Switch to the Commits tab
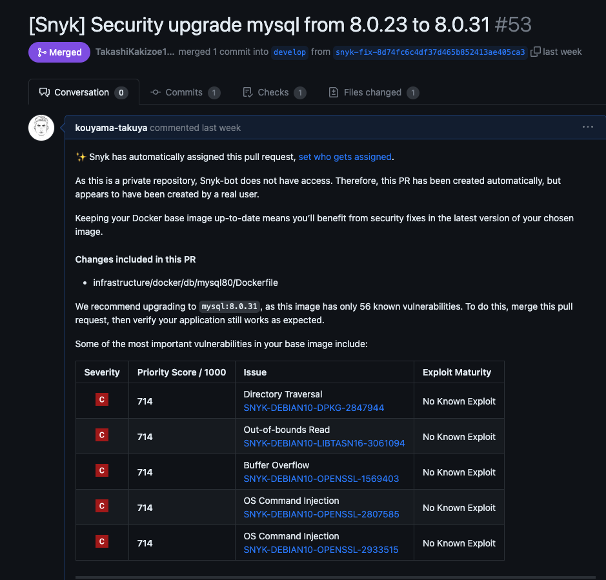This screenshot has width=606, height=580. coord(185,92)
